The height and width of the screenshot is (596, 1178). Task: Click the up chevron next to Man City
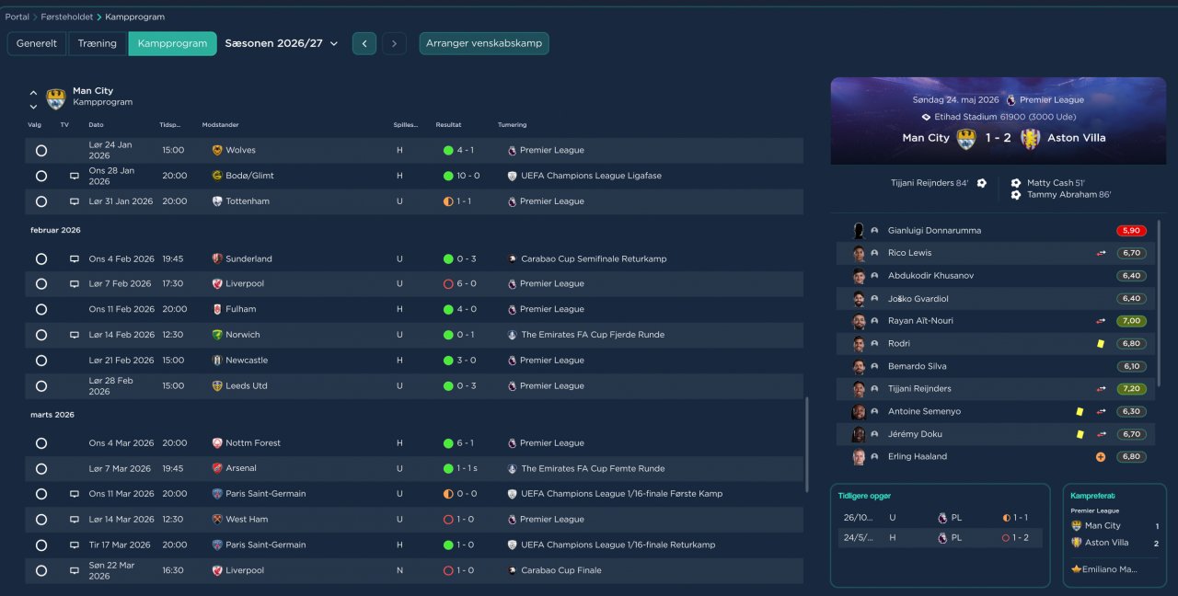pyautogui.click(x=33, y=92)
